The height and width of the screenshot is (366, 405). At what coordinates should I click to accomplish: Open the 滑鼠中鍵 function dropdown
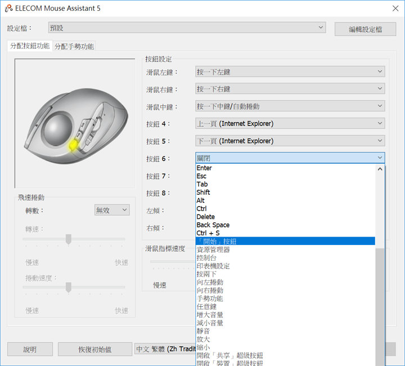(290, 106)
